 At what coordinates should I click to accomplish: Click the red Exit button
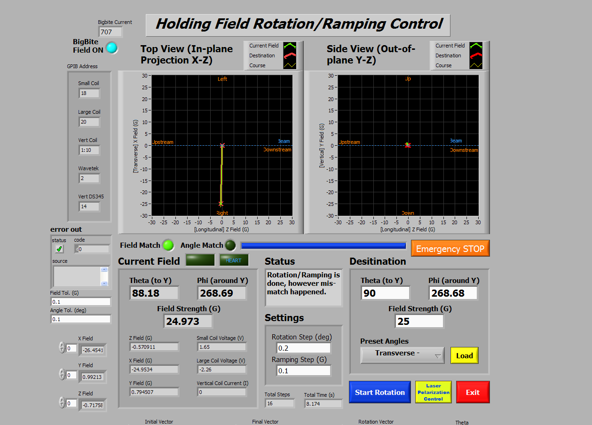tap(473, 392)
